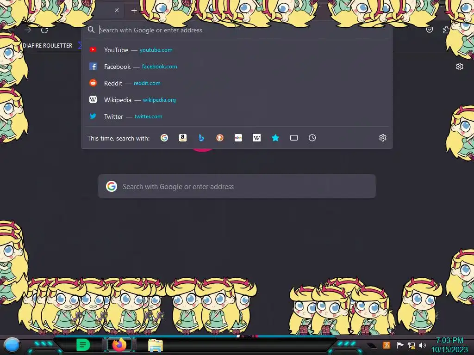Go forward in browser history
Screen dimensions: 474x355
[28, 30]
